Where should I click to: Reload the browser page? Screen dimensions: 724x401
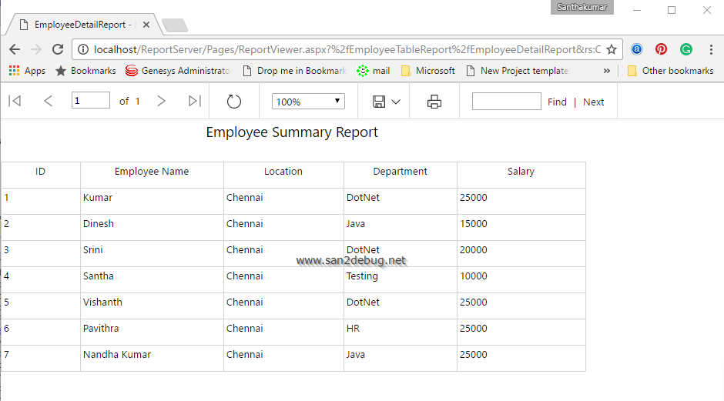click(57, 49)
